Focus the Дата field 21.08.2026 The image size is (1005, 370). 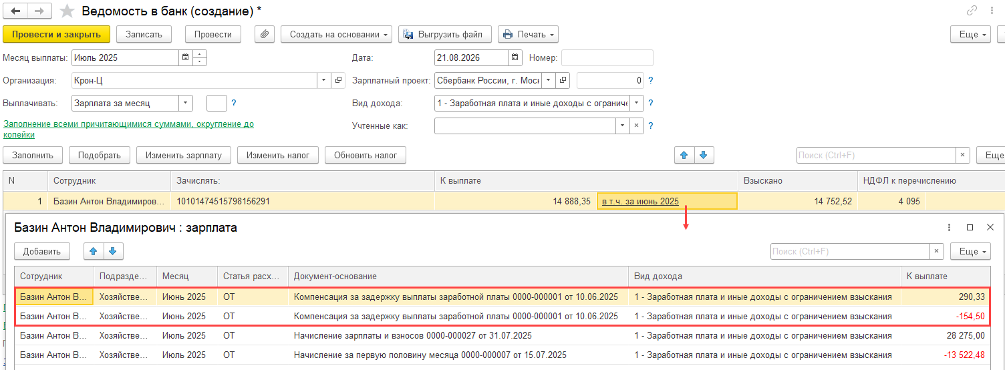point(470,57)
